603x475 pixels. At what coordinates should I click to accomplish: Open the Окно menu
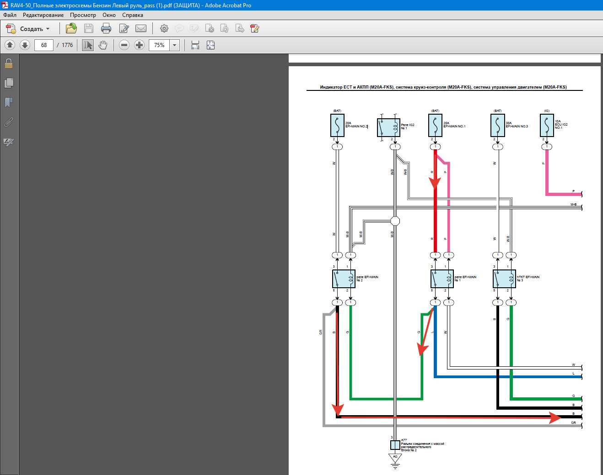[x=109, y=15]
